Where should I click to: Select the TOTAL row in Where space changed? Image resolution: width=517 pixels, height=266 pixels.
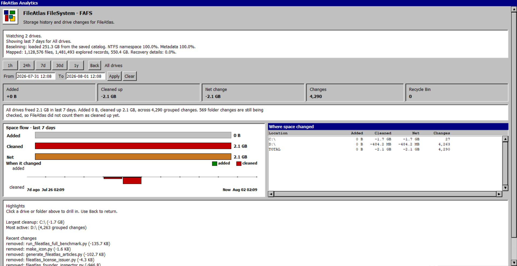tap(385, 149)
